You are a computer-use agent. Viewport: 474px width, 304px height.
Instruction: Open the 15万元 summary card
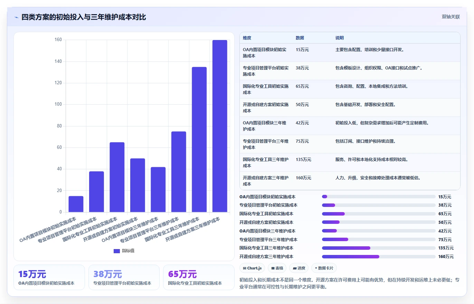pos(49,277)
